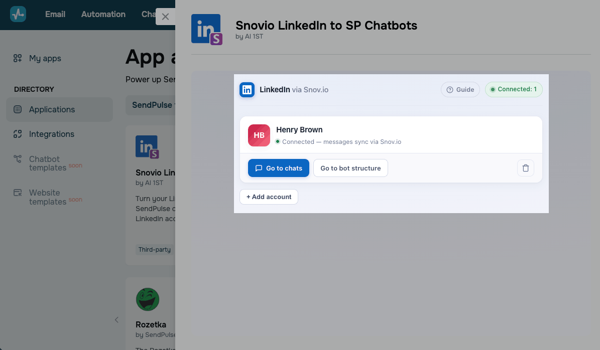The image size is (600, 350).
Task: Click the Rozetka app logo
Action: [x=147, y=299]
